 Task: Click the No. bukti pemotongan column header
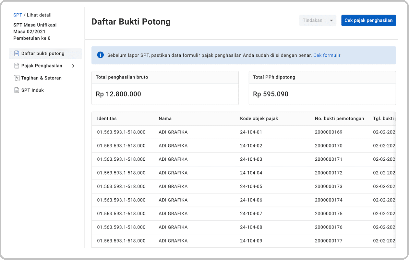(x=339, y=119)
